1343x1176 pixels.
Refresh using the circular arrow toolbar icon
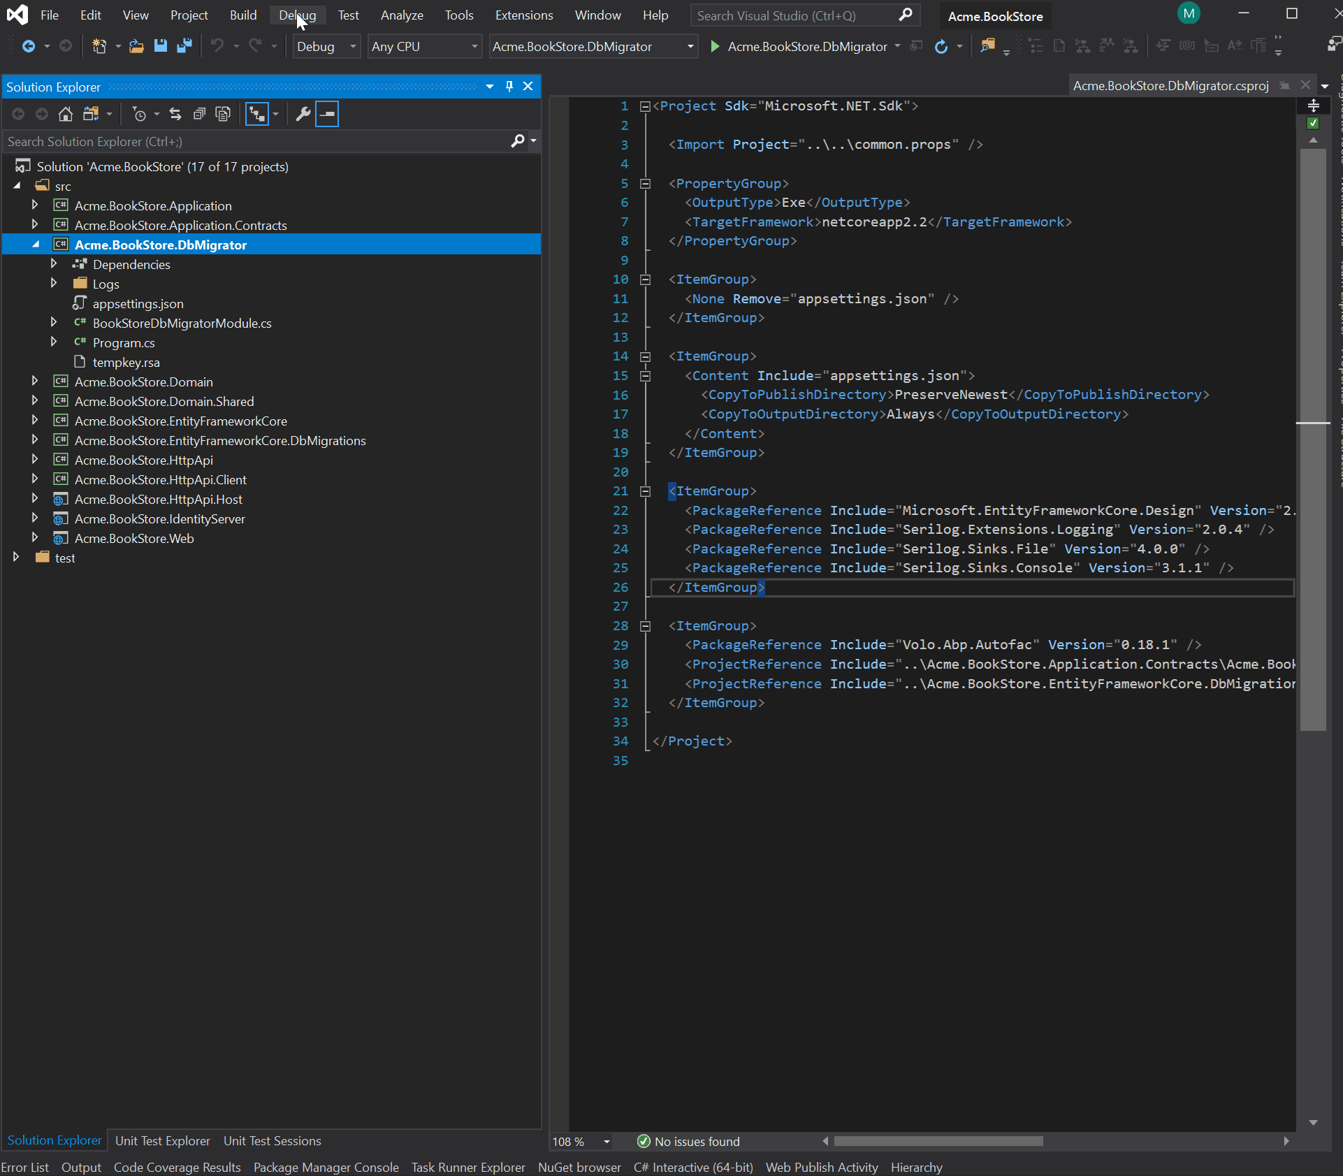[941, 46]
